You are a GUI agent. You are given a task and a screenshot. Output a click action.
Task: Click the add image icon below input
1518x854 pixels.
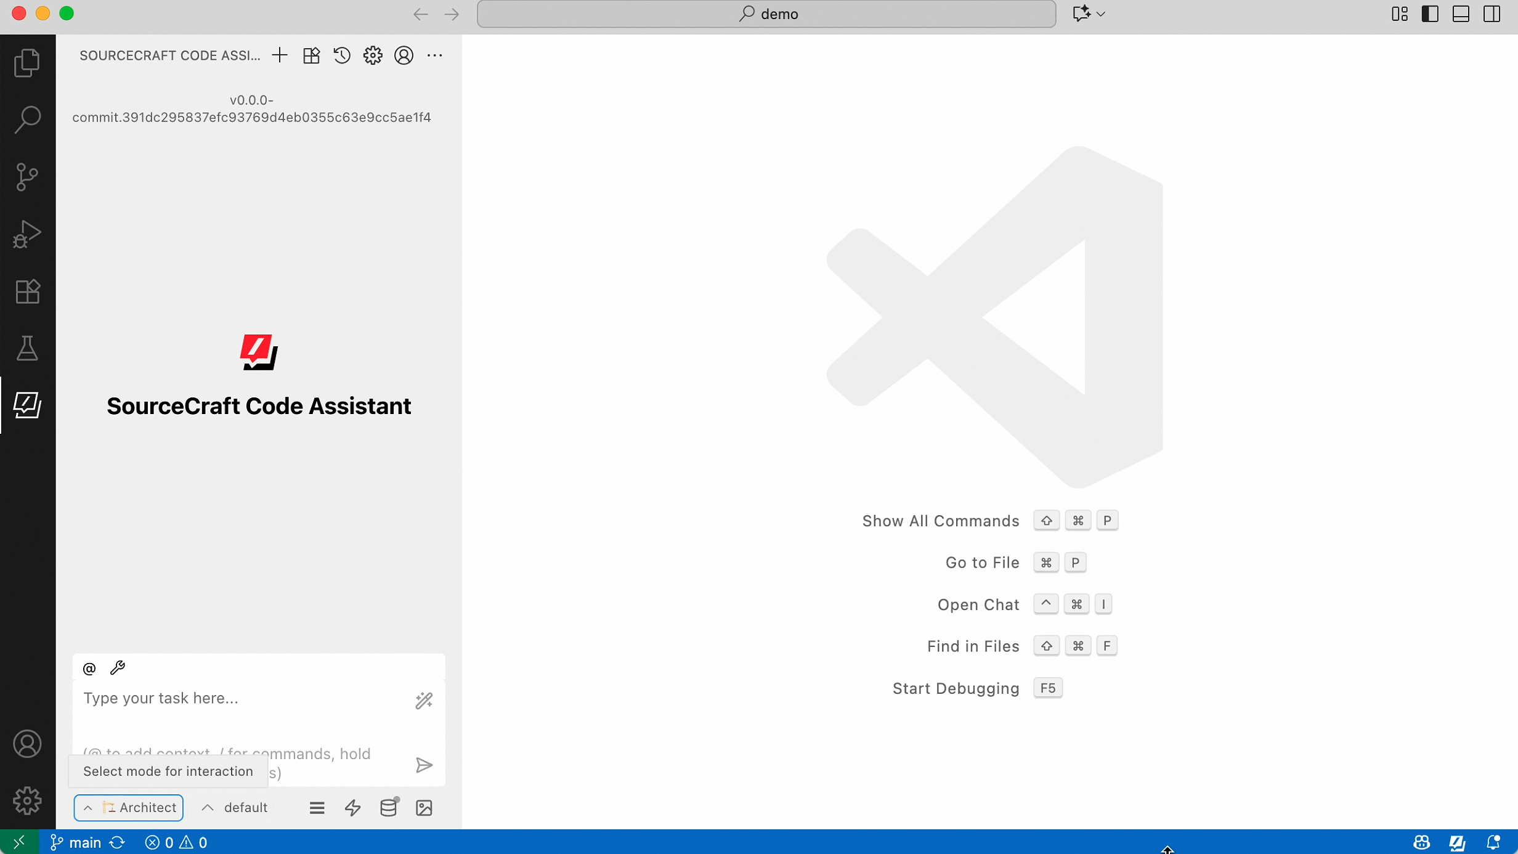point(424,808)
